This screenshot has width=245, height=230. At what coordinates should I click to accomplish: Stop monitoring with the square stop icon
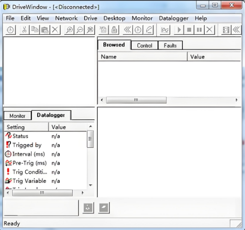(189, 30)
